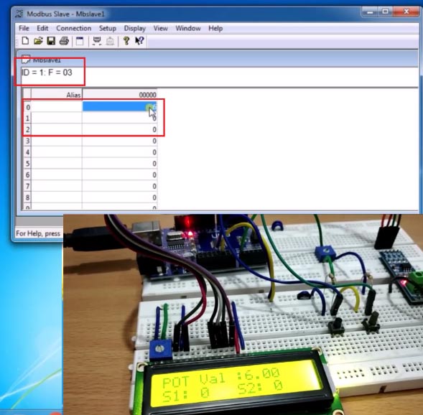
Task: Click the context help arrow icon
Action: point(139,41)
